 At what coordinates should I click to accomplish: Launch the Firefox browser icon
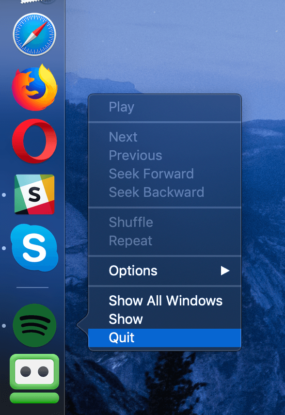(34, 87)
